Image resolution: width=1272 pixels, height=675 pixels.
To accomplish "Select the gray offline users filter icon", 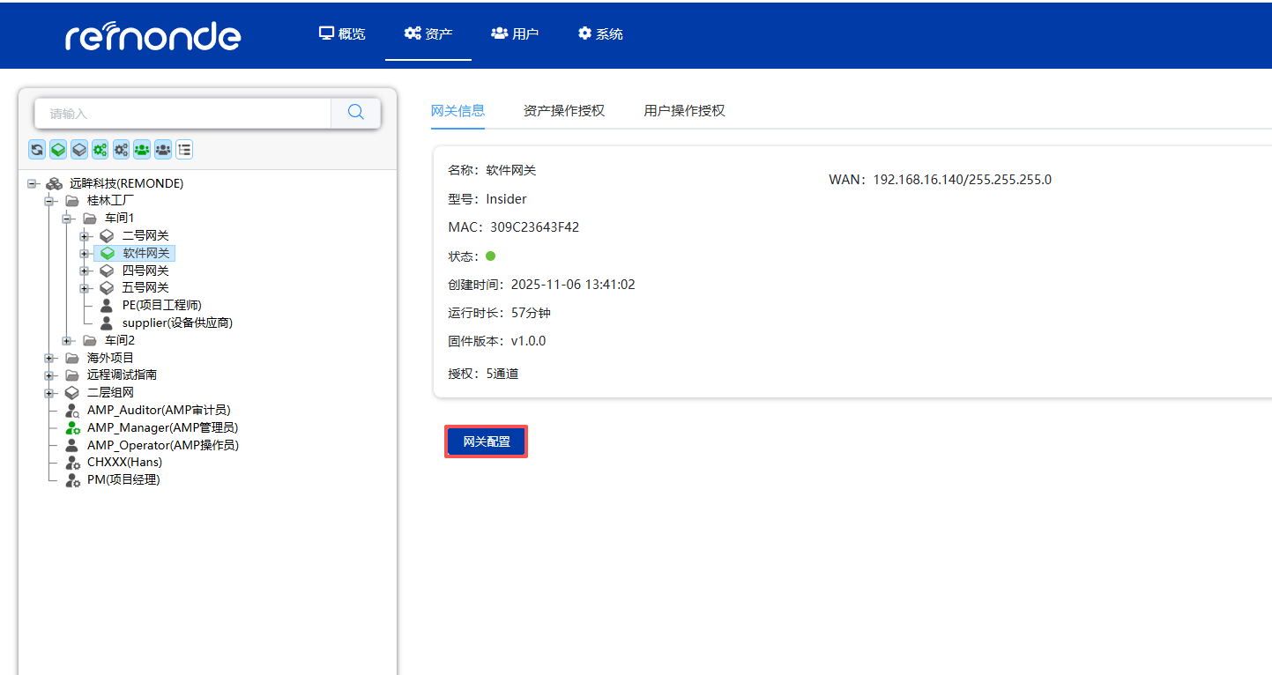I will coord(162,149).
